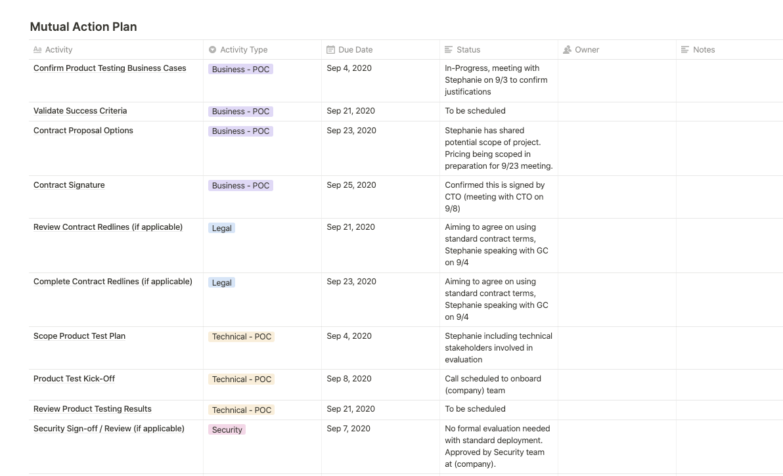Click the Due Date calendar icon
Viewport: 783px width, 476px height.
[x=331, y=50]
